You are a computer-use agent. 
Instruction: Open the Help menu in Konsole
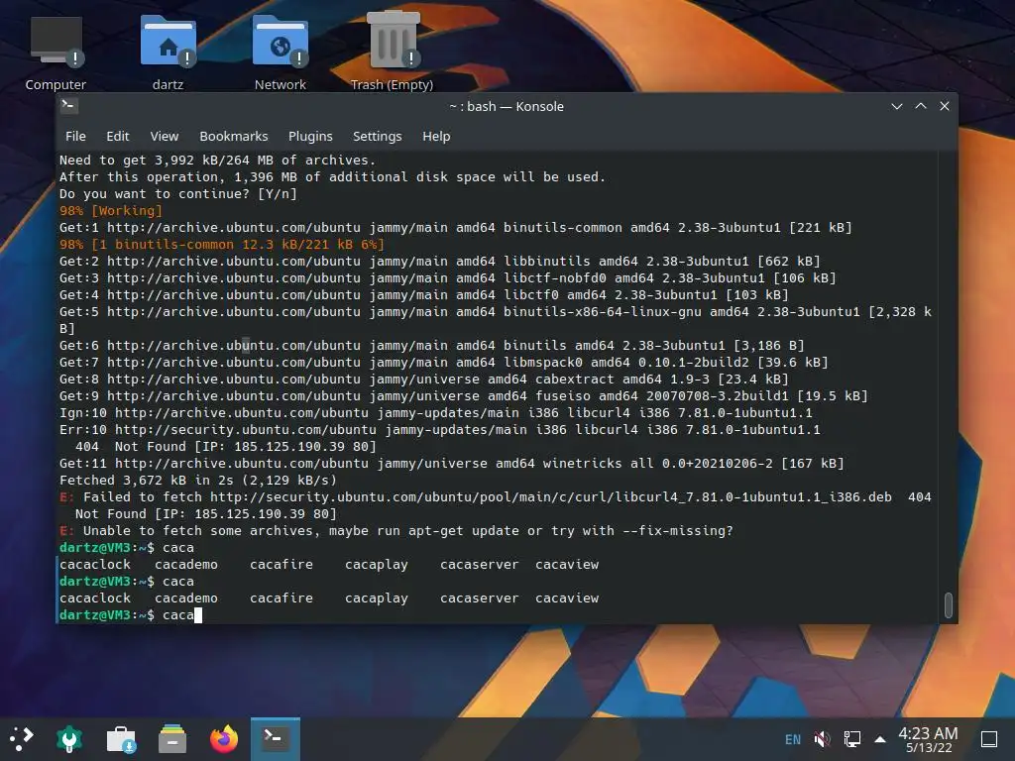[436, 137]
